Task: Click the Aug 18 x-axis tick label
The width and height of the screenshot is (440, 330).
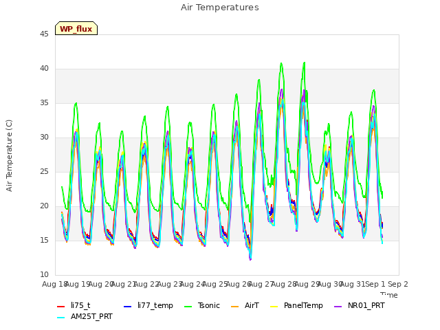Action: (54, 284)
